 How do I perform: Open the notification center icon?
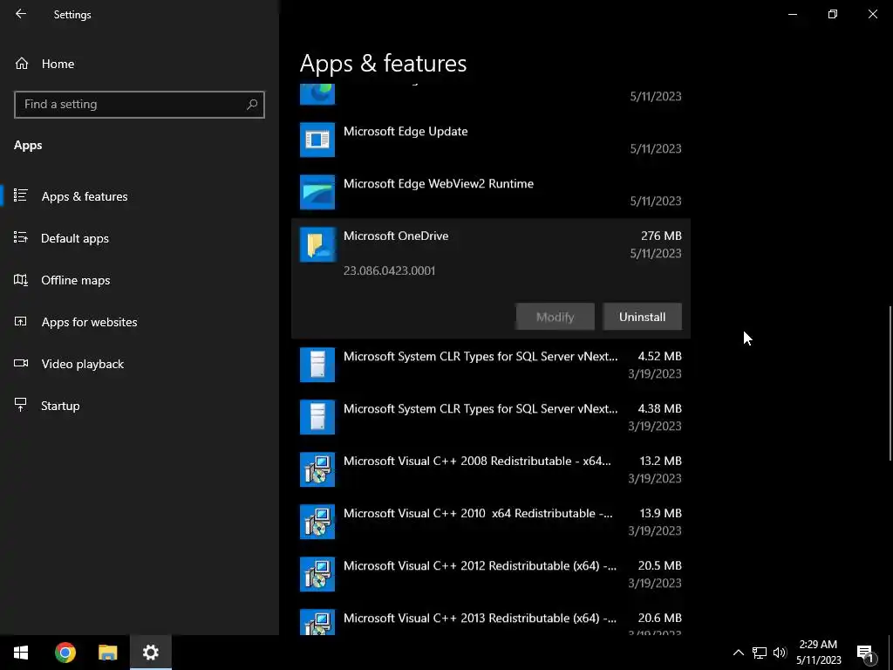[866, 653]
